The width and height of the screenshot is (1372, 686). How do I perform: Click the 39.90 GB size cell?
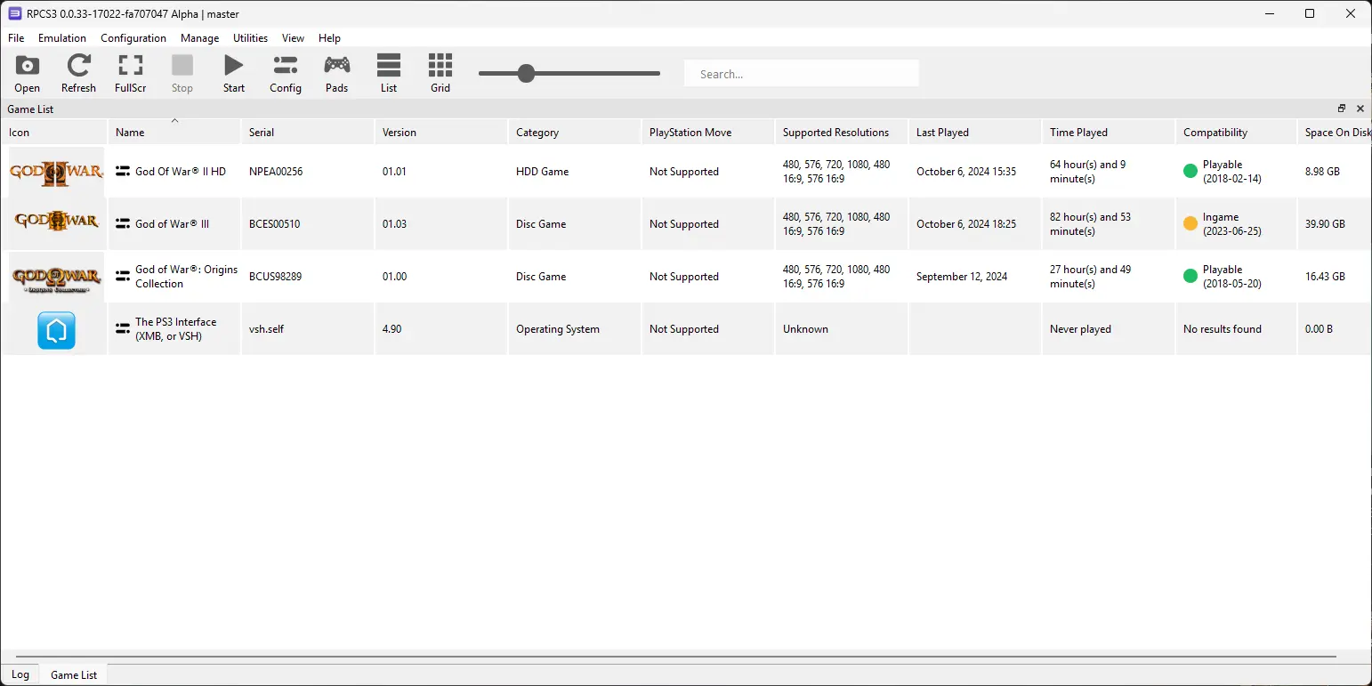[1335, 224]
